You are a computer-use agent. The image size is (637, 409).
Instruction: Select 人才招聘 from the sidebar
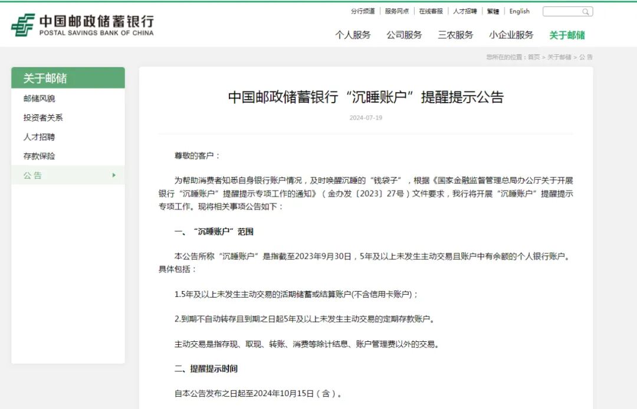point(39,137)
